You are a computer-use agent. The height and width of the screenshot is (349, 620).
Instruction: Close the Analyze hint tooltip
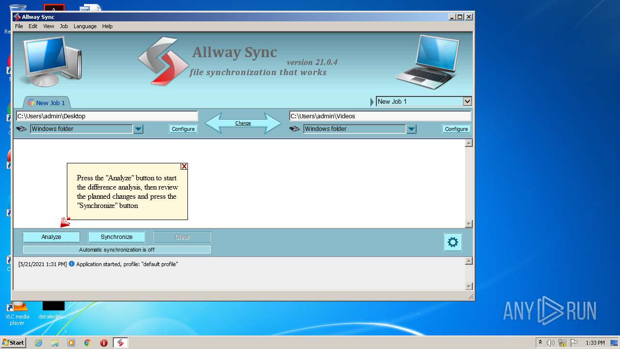[184, 166]
